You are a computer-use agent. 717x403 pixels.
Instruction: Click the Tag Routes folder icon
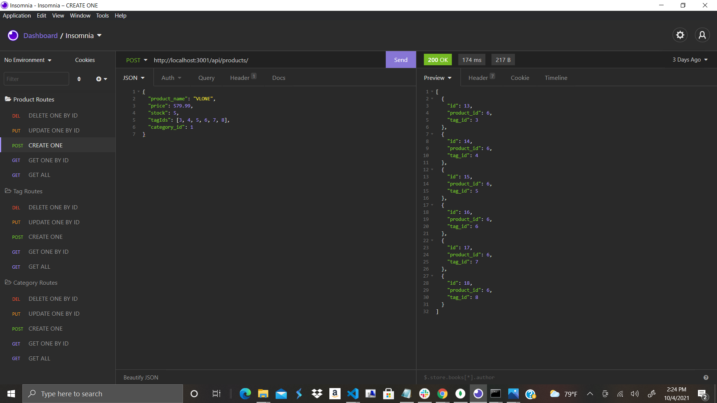(8, 191)
